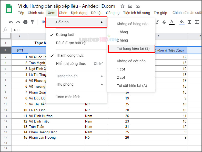Apply italic formatting
Viewport: 202px width, 152px height.
[157, 22]
